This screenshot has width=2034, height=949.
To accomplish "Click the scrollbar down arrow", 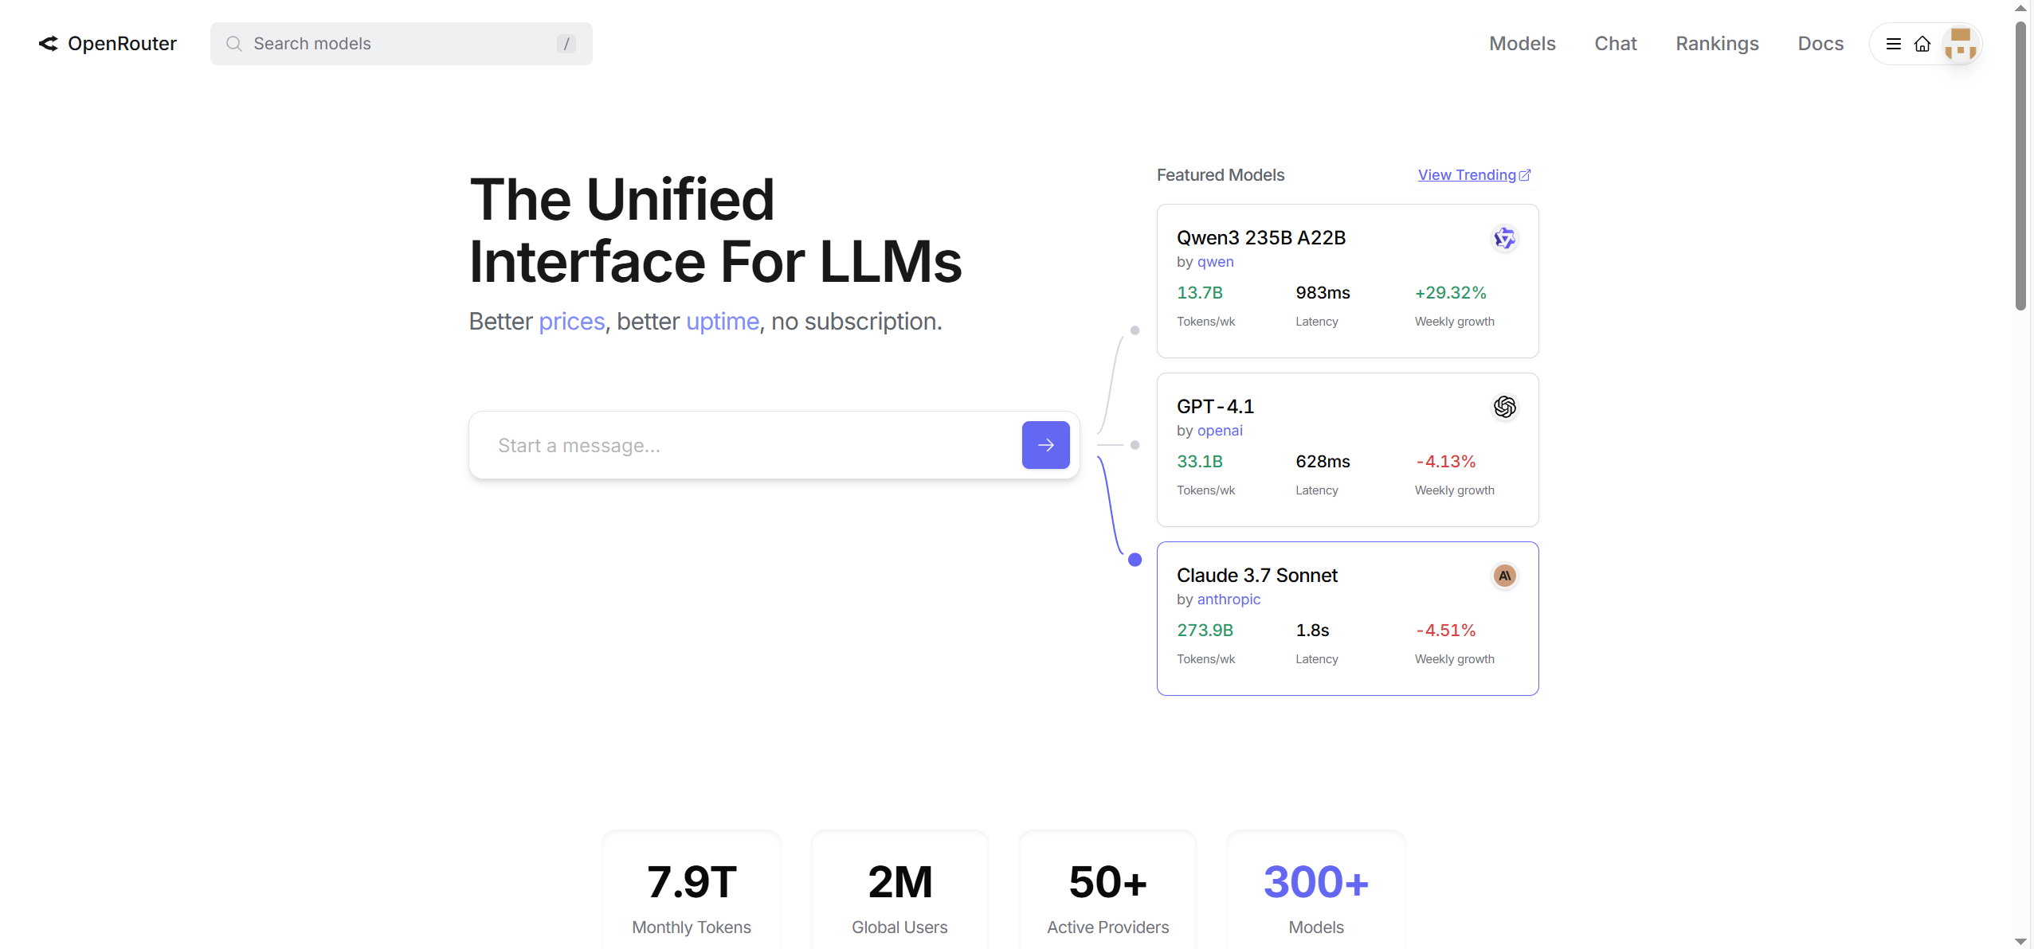I will [2020, 941].
